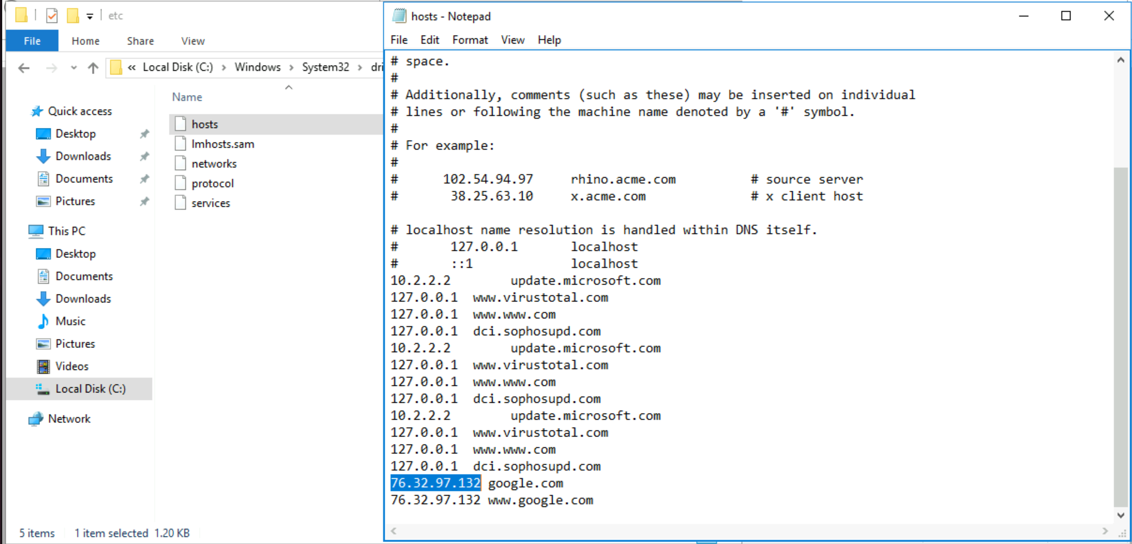Click the New folder icon in the Explorer quick access toolbar
The height and width of the screenshot is (544, 1132).
[x=73, y=16]
